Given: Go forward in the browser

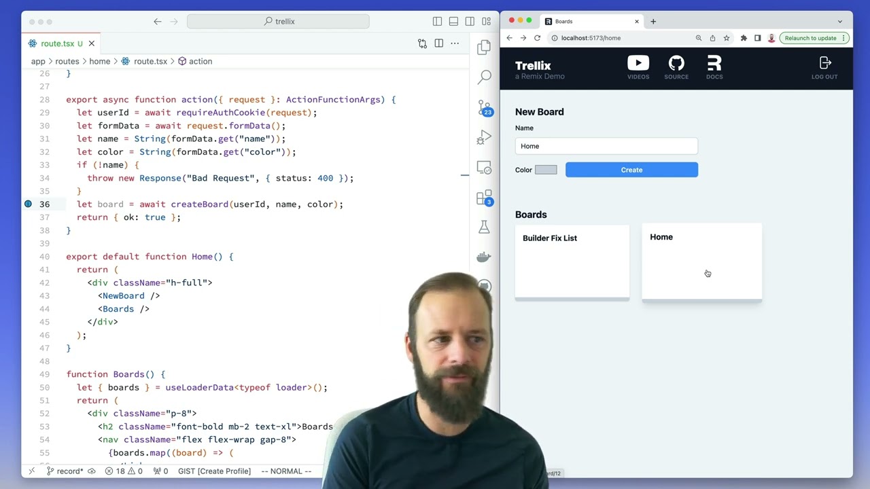Looking at the screenshot, I should tap(523, 38).
